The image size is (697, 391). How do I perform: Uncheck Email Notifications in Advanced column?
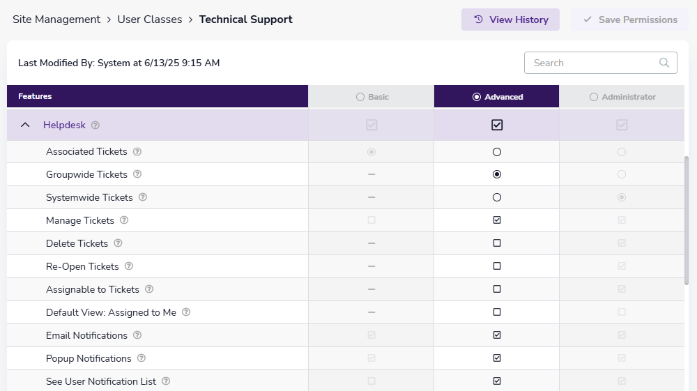497,335
